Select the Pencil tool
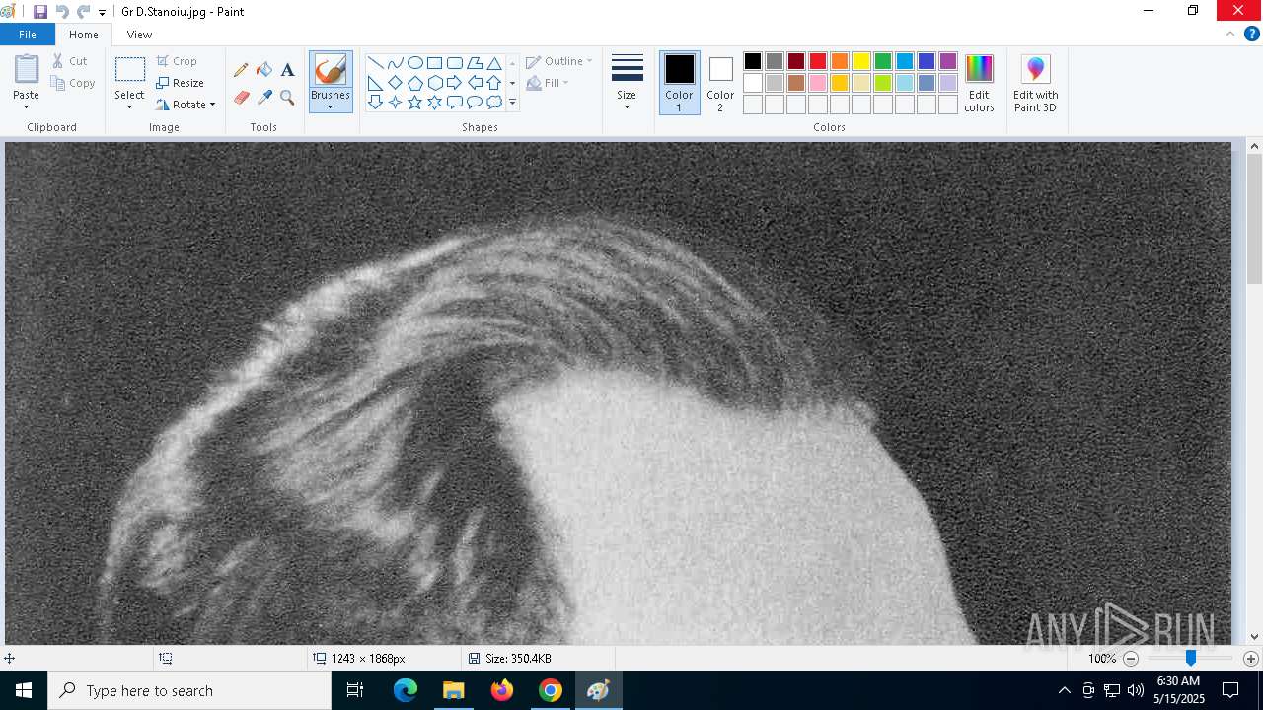This screenshot has width=1263, height=710. point(241,70)
